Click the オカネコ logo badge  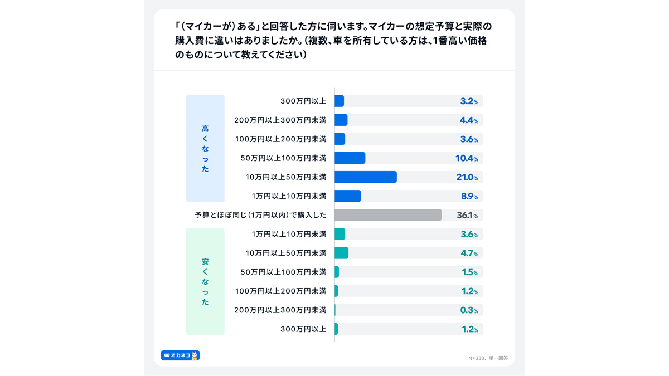pyautogui.click(x=180, y=355)
